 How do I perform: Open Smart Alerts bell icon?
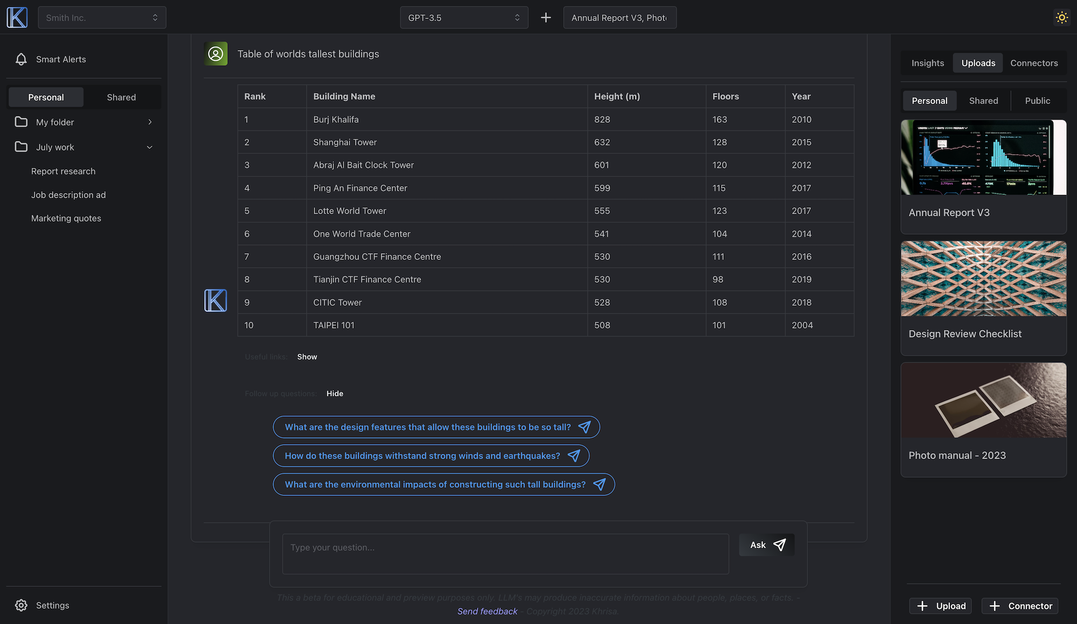point(21,59)
